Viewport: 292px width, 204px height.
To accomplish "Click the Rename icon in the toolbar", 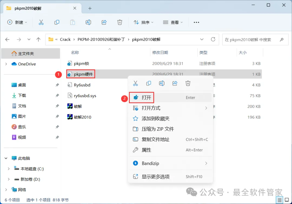I will [x=88, y=22].
